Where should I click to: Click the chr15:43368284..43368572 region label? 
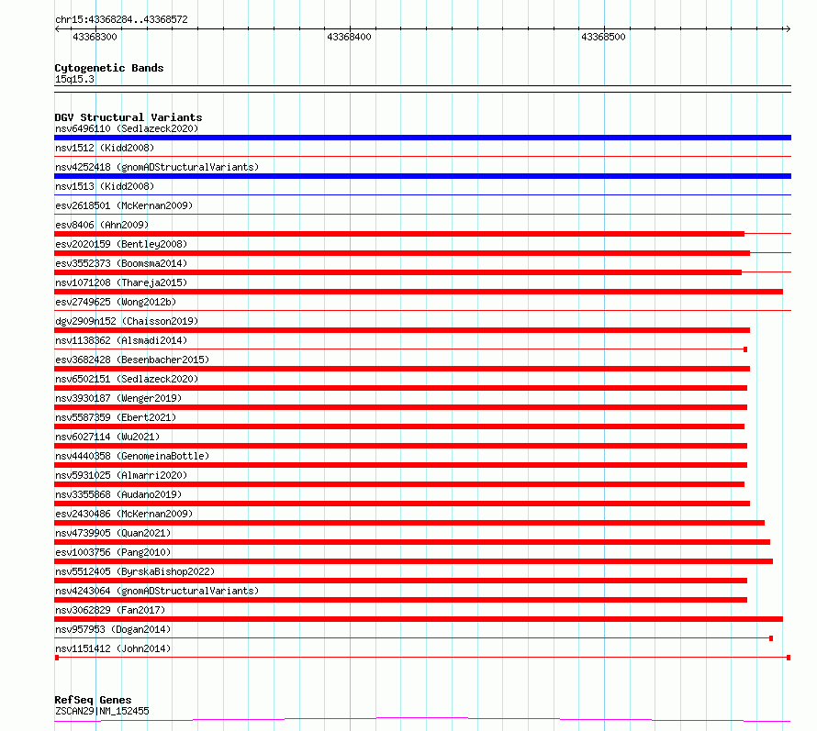click(x=121, y=20)
